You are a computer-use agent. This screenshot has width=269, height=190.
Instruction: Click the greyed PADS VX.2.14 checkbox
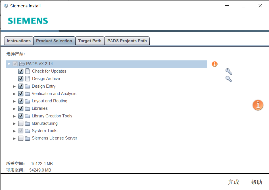(x=15, y=64)
